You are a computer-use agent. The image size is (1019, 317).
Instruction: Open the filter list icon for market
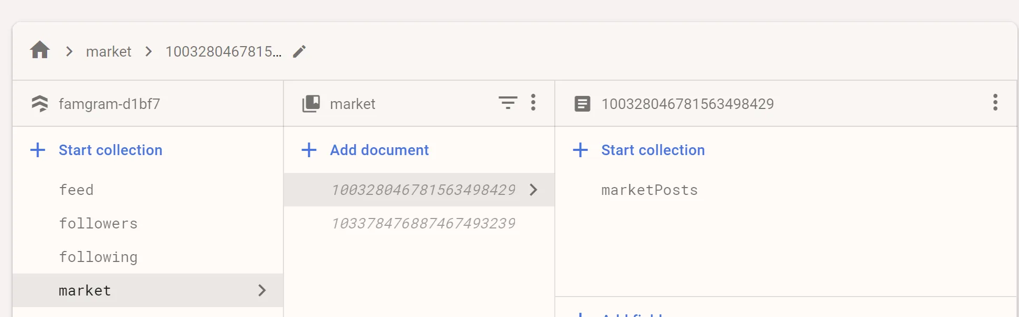click(x=508, y=103)
